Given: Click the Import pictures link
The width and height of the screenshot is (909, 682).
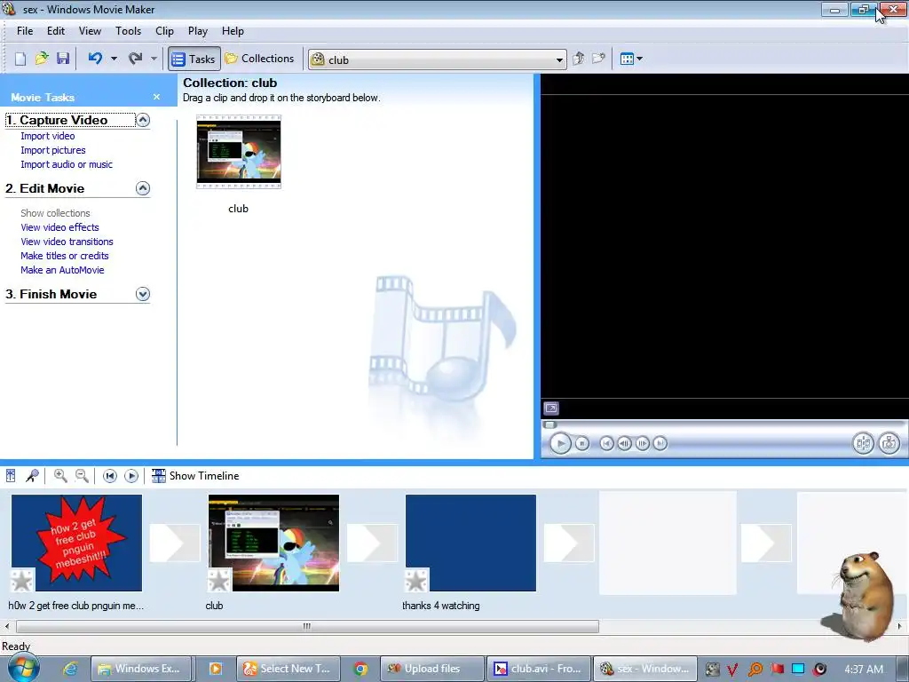Looking at the screenshot, I should [x=52, y=150].
